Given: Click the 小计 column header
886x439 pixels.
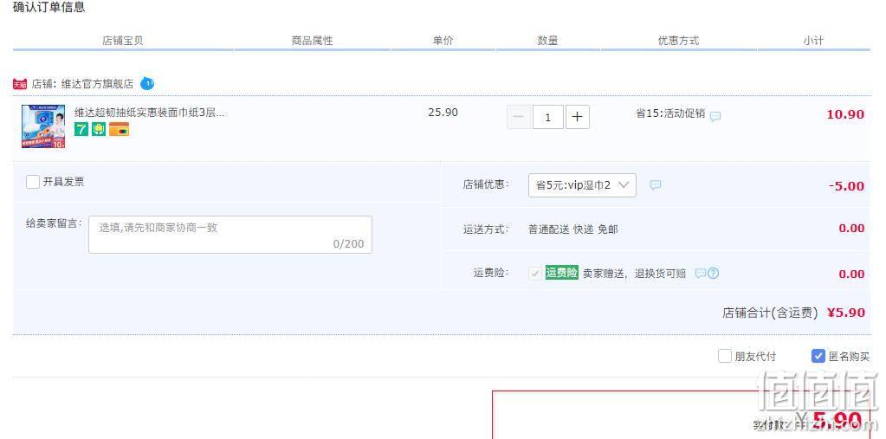Looking at the screenshot, I should tap(813, 41).
